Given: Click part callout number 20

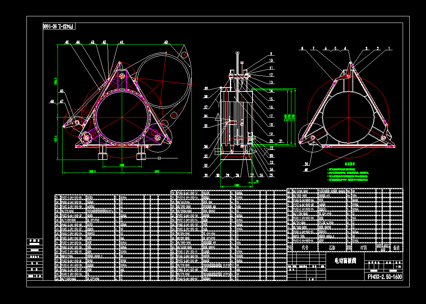Looking at the screenshot, I should click(271, 141).
